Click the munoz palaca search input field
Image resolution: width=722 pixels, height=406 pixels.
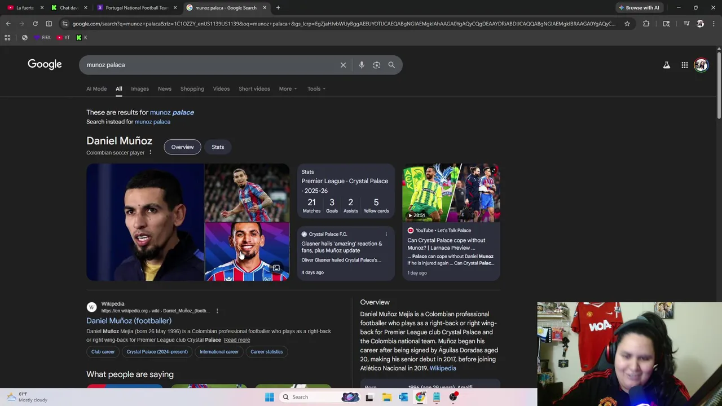click(209, 65)
